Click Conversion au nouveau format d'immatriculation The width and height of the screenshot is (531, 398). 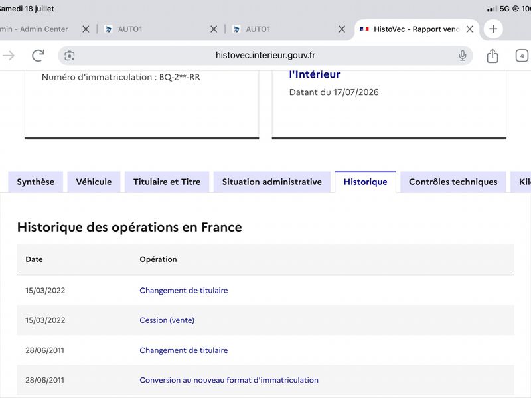tap(229, 380)
